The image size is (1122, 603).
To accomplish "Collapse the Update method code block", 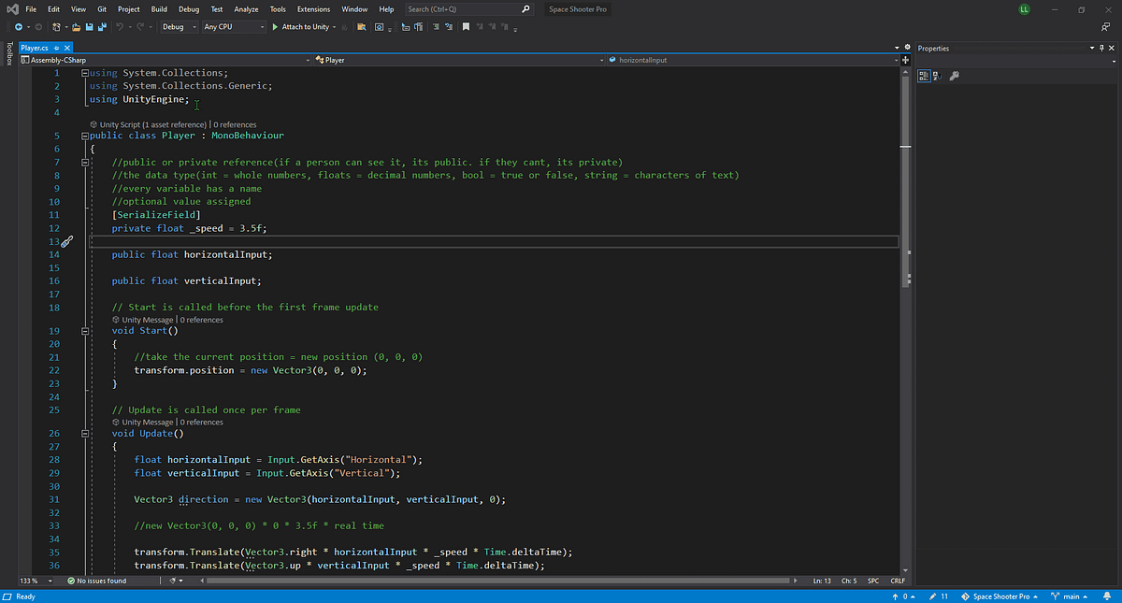I will [85, 433].
